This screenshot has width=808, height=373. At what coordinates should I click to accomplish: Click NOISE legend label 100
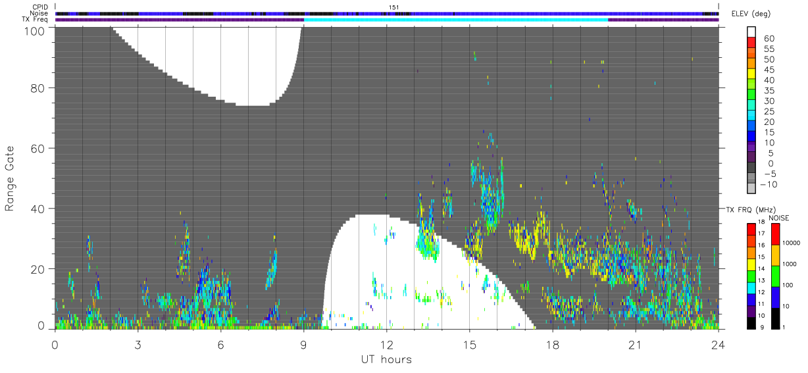pos(786,285)
